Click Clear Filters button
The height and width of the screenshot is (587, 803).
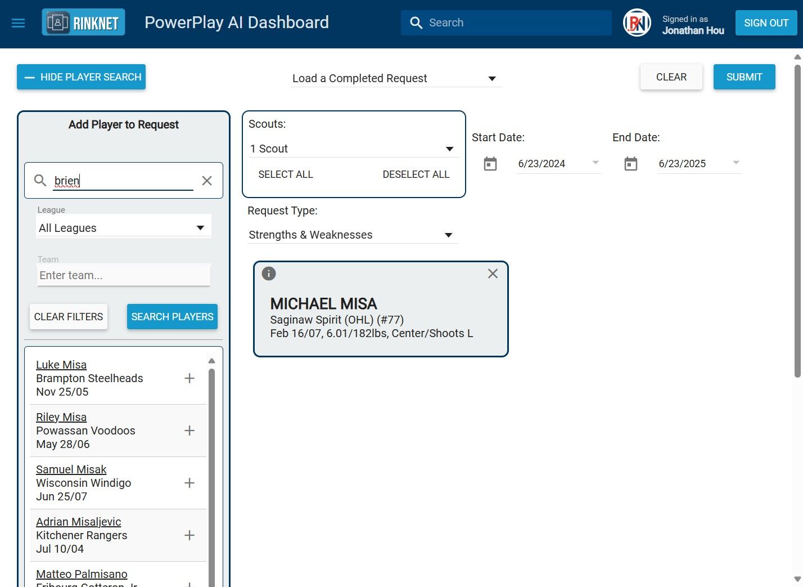(69, 317)
